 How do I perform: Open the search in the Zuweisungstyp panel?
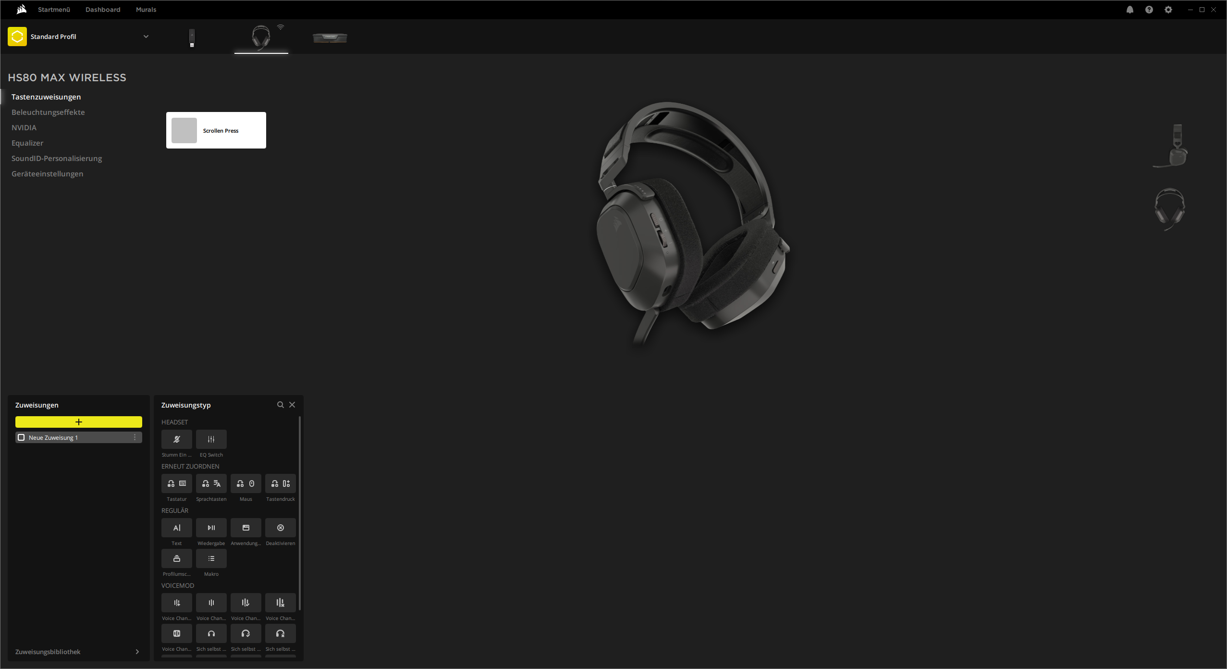281,404
